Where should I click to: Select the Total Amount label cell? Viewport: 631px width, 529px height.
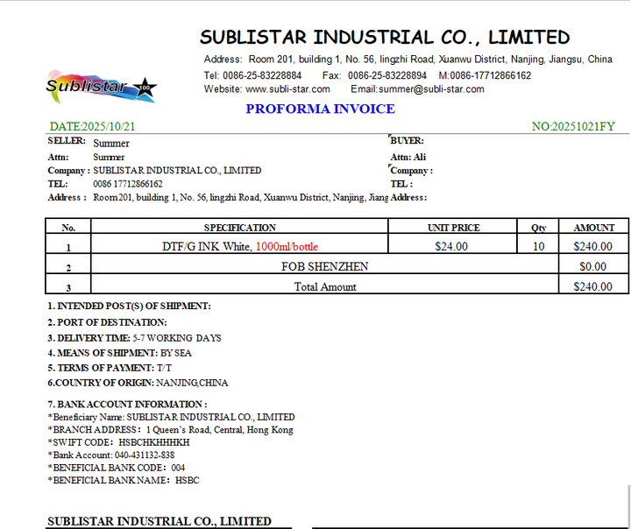pyautogui.click(x=324, y=286)
